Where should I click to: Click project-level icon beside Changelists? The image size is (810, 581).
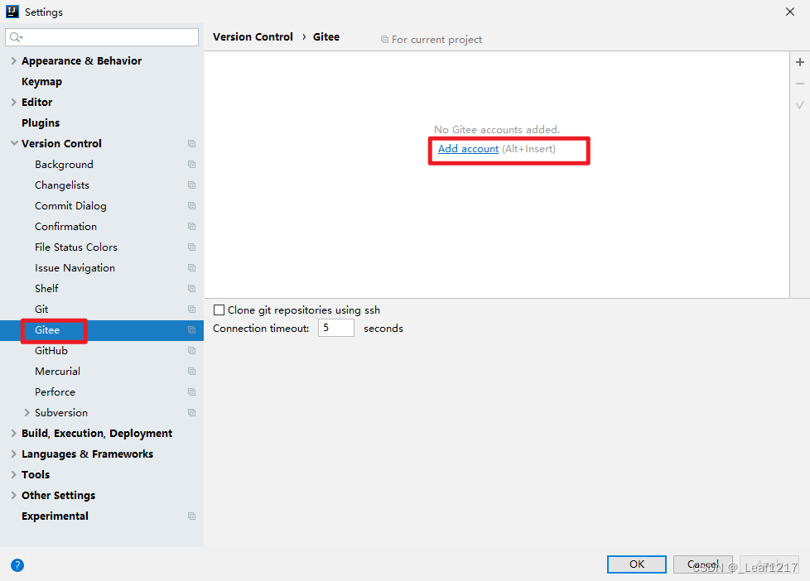tap(191, 185)
